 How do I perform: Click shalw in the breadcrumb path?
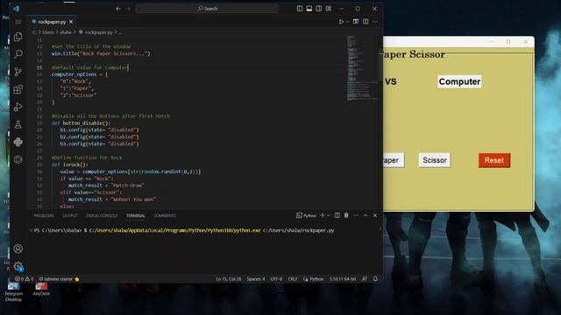click(x=66, y=32)
